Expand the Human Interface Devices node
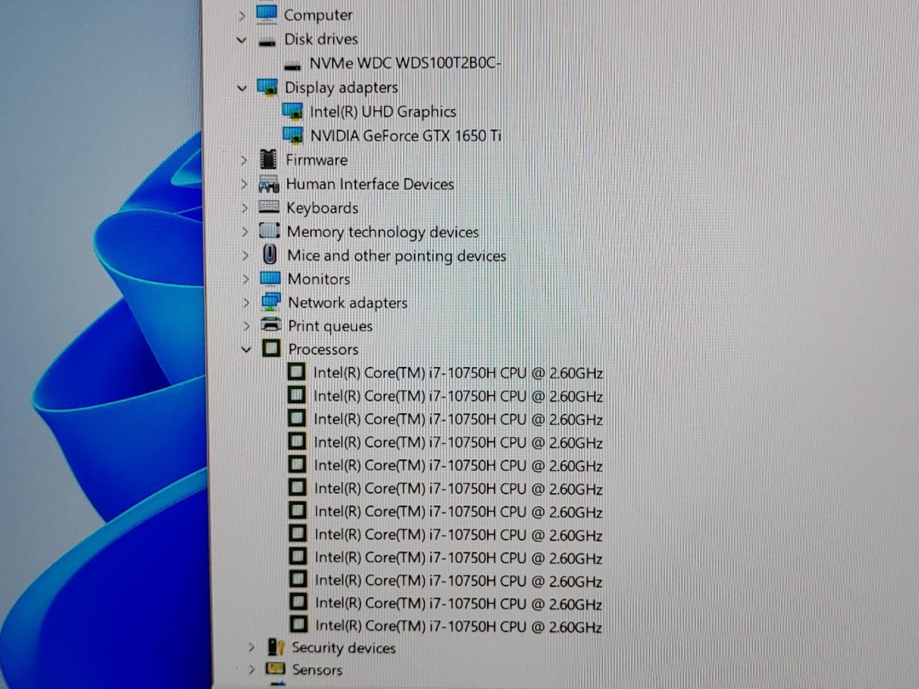Screen dimensions: 919x689 pos(244,184)
